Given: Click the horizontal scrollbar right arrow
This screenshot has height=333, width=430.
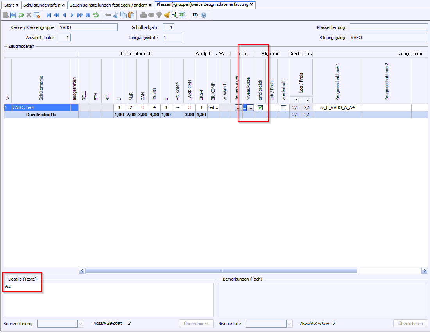Looking at the screenshot, I should click(x=425, y=271).
